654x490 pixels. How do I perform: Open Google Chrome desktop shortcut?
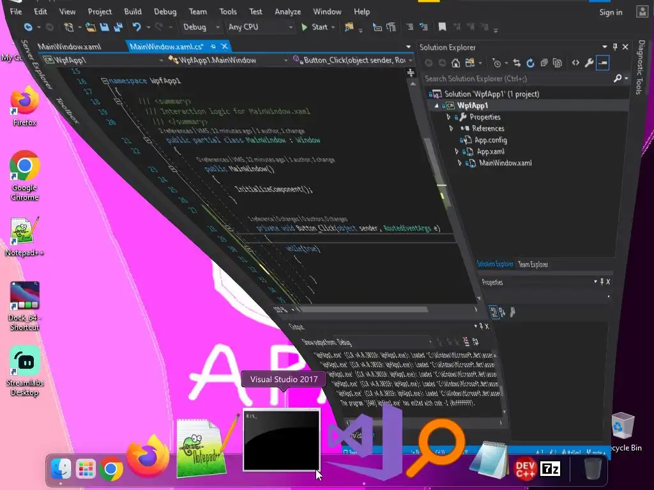pos(25,176)
